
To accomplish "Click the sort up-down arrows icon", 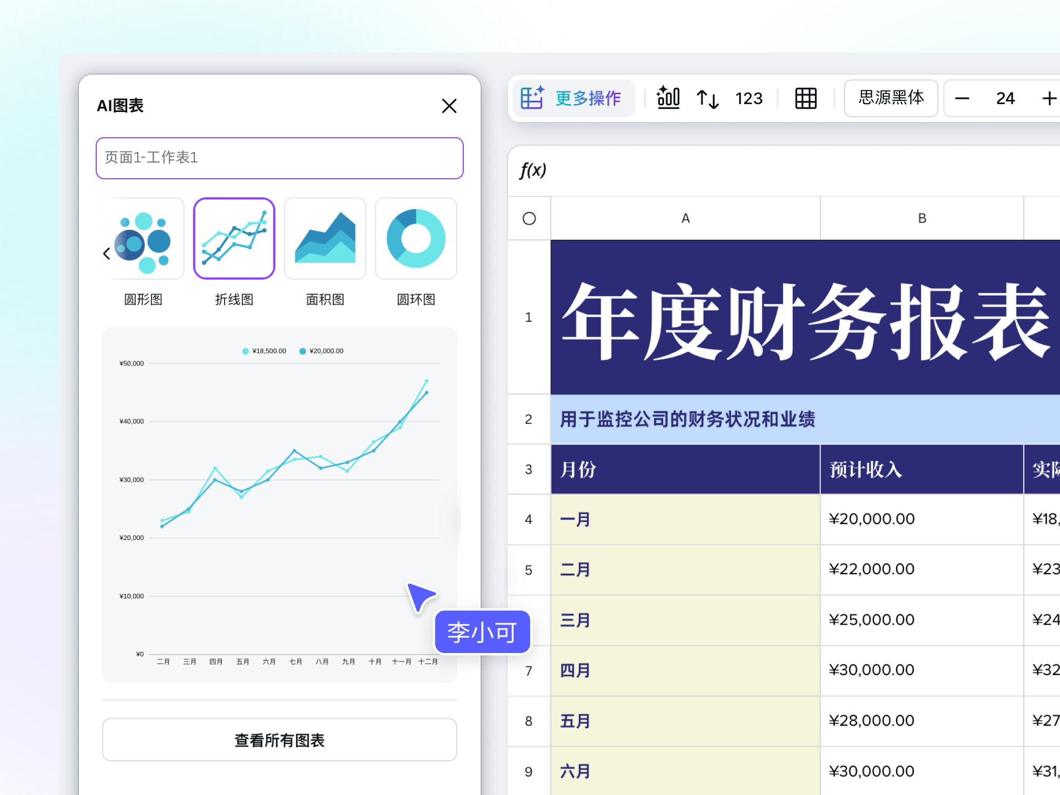I will click(x=708, y=98).
